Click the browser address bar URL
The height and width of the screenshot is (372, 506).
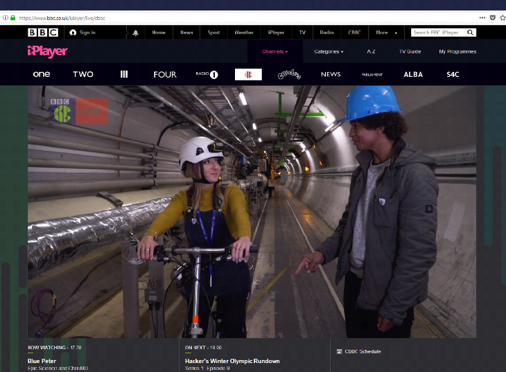[62, 18]
